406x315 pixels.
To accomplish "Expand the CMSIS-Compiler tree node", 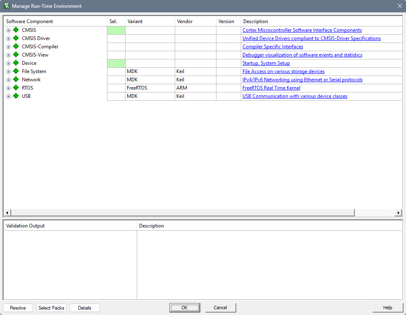I will point(9,47).
